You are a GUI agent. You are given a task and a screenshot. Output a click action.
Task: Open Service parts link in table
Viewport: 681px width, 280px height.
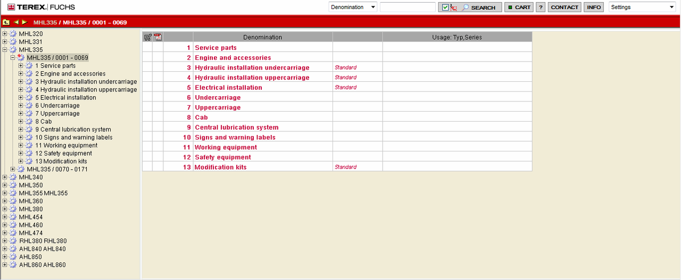[215, 48]
